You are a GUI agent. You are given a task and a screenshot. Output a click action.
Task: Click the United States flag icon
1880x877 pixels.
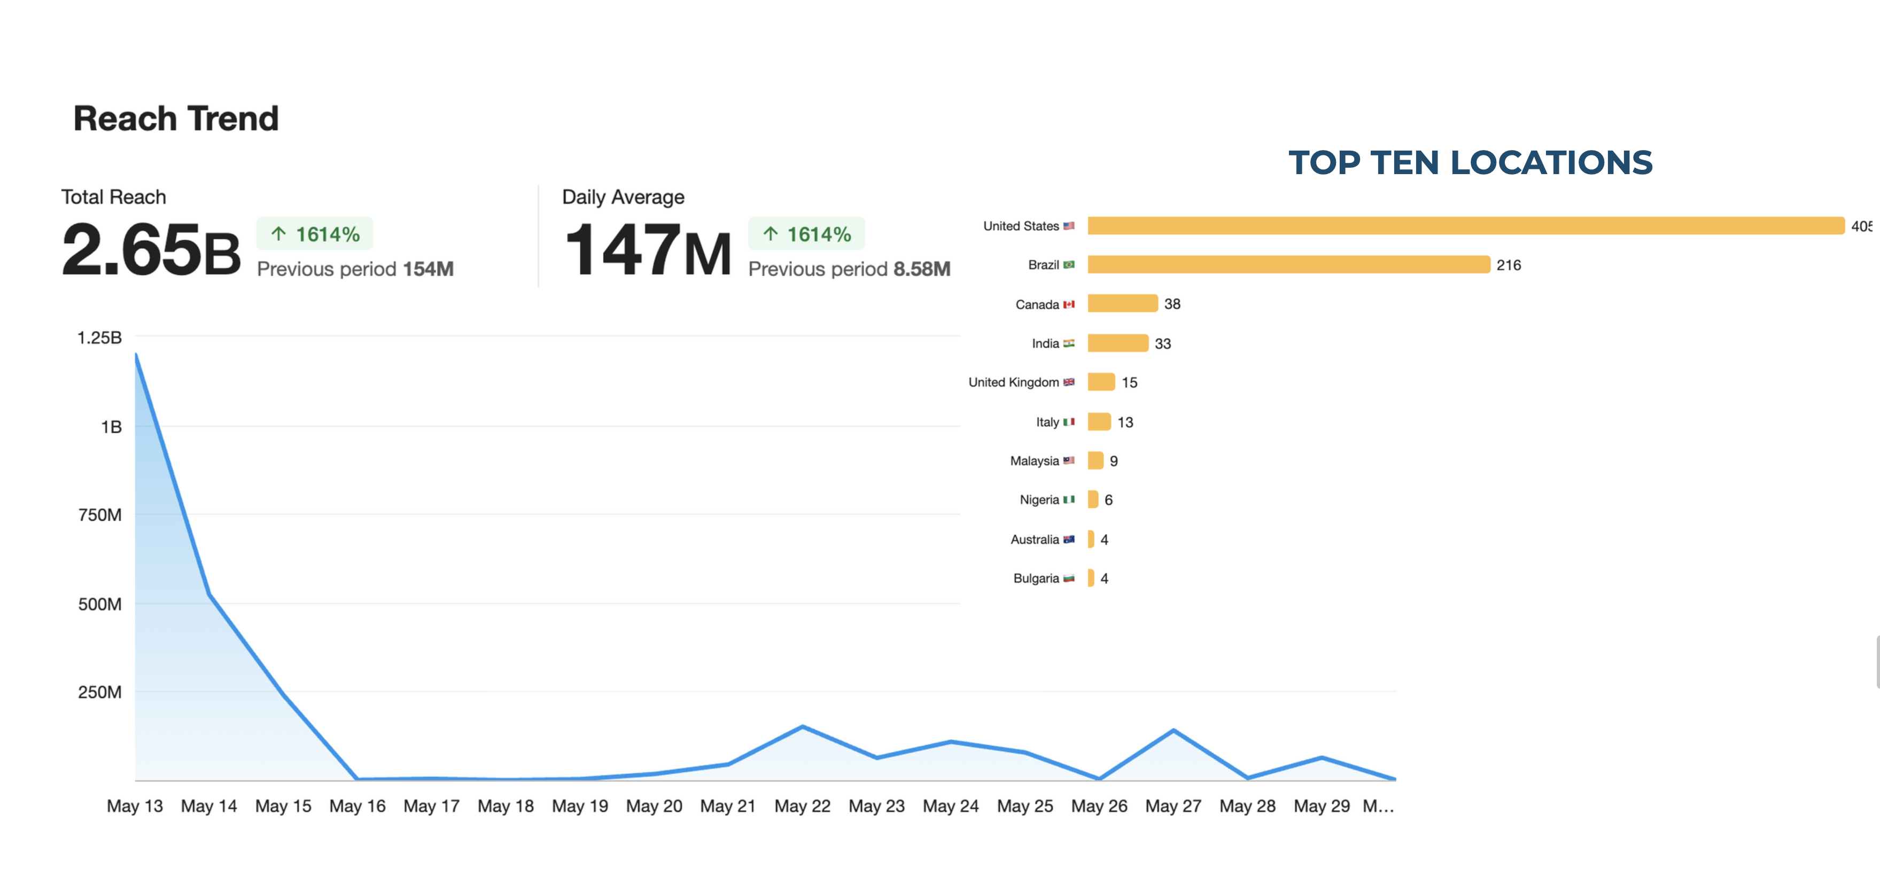[1068, 226]
